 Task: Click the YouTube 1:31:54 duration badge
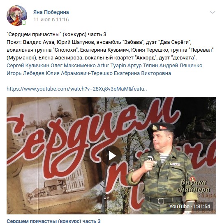[x=190, y=207]
